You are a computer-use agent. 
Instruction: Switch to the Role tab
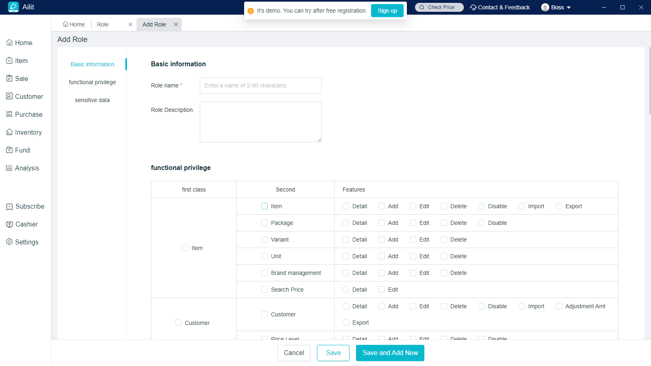(103, 24)
